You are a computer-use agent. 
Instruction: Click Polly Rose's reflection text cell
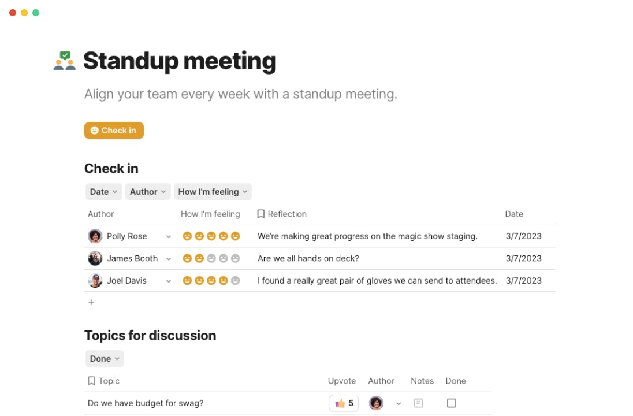(x=367, y=236)
